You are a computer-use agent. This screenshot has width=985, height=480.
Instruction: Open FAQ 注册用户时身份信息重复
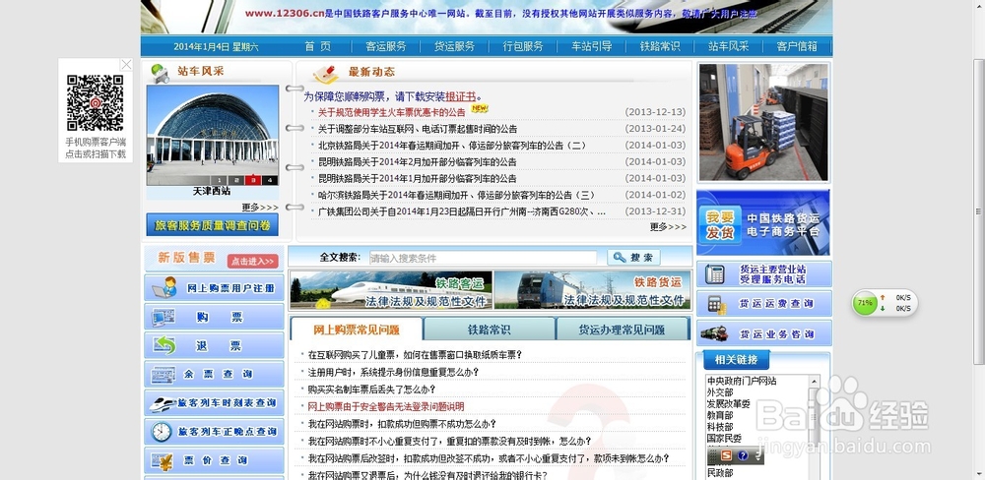[393, 372]
